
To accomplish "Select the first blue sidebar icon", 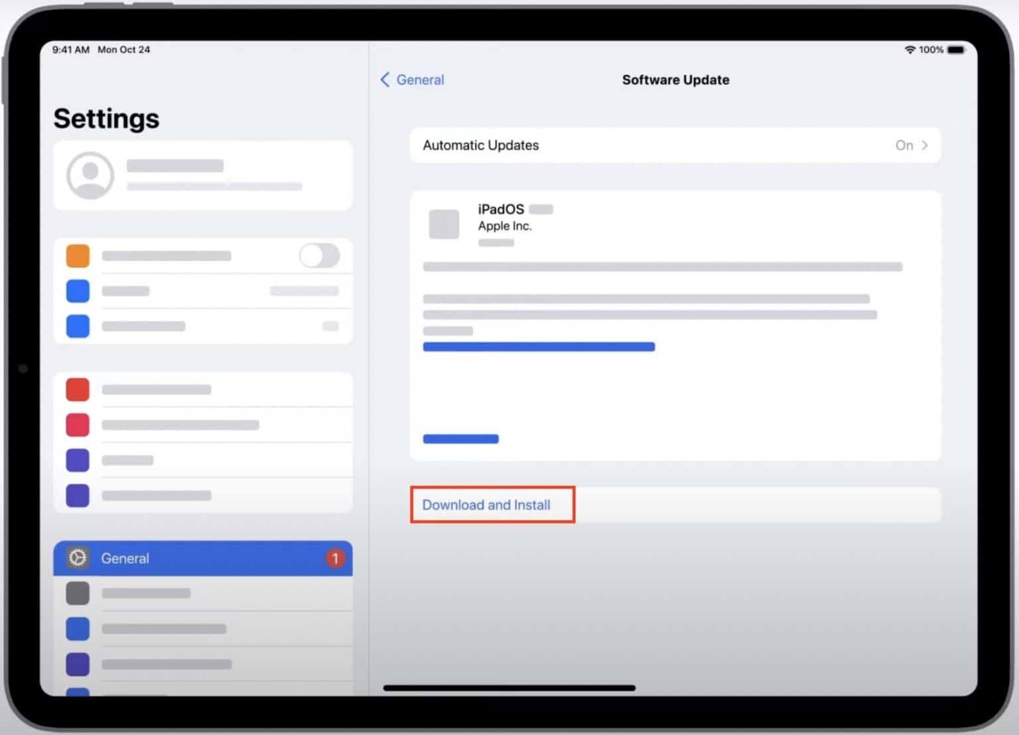I will [78, 291].
